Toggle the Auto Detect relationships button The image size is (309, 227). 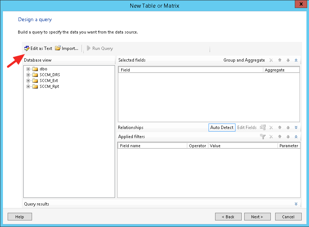[222, 128]
